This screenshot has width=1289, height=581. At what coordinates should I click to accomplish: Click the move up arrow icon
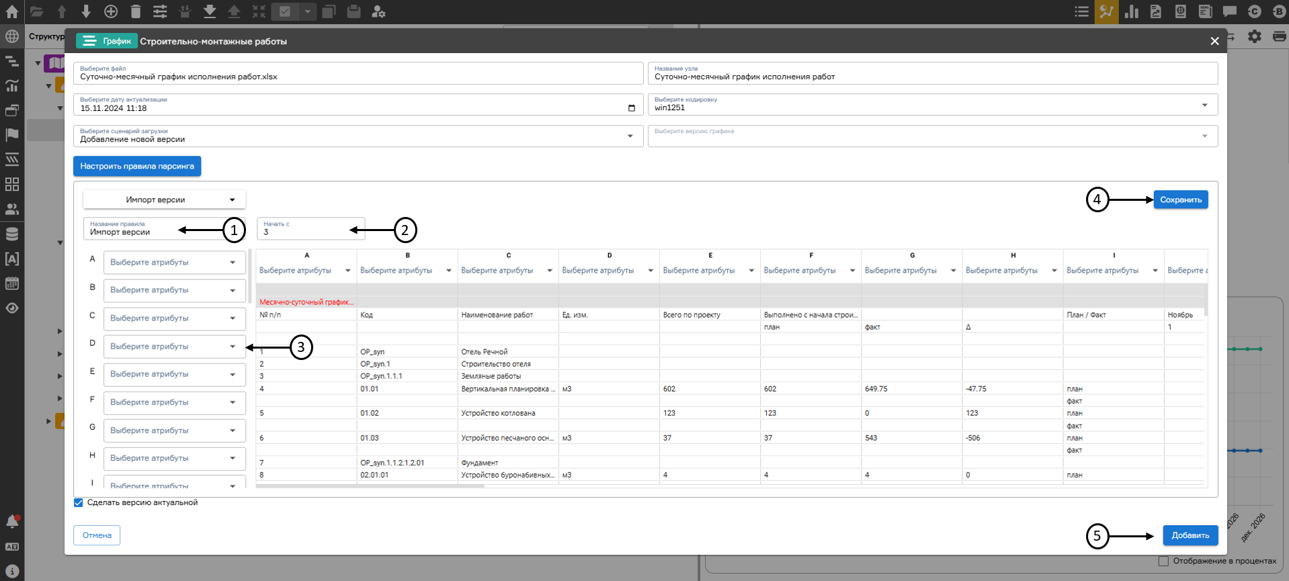pos(61,11)
